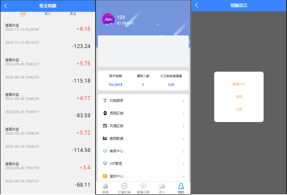Click the 今日剩餘搶單量 value 13次

coord(171,85)
